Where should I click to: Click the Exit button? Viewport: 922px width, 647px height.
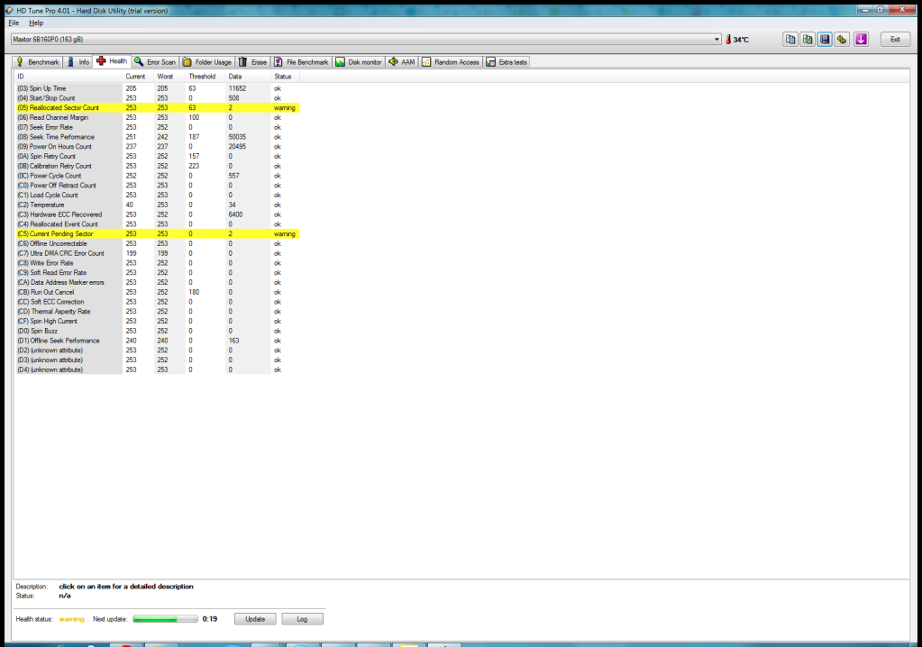coord(895,40)
